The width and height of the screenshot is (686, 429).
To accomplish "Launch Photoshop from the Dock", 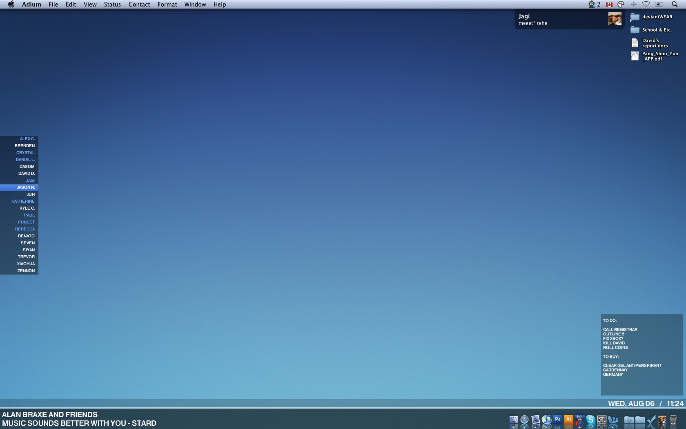I will pyautogui.click(x=557, y=420).
